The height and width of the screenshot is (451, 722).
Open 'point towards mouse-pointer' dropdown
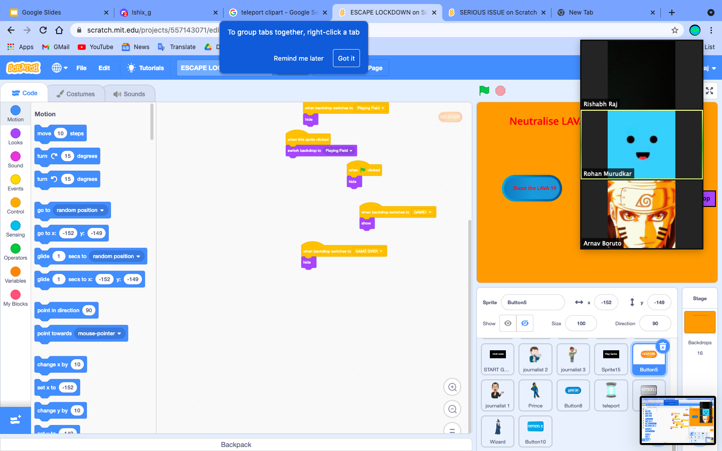100,333
